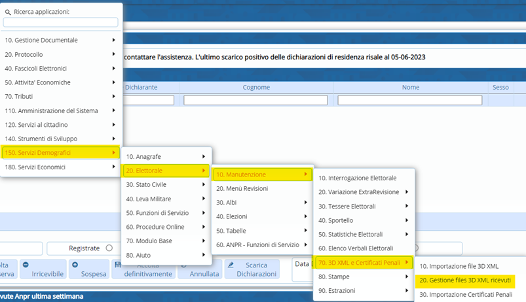
Task: Choose Importazione file 3D XML
Action: (x=459, y=266)
